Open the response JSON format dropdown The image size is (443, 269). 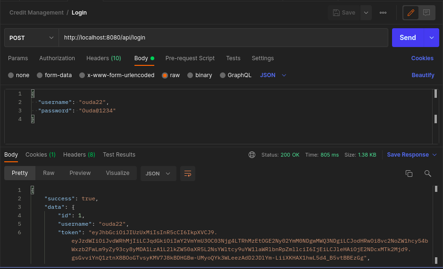158,174
